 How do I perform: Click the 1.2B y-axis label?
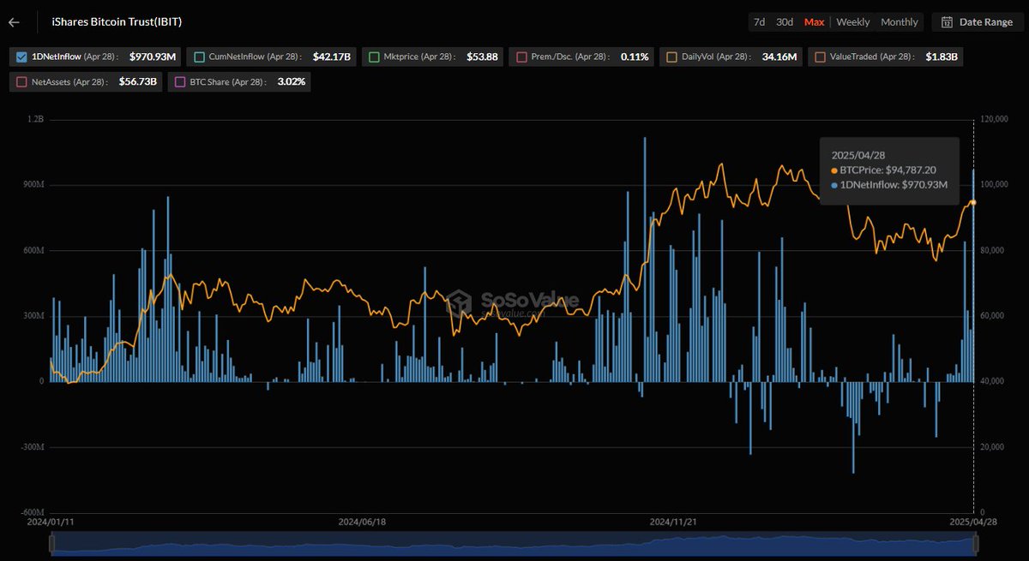pyautogui.click(x=35, y=120)
